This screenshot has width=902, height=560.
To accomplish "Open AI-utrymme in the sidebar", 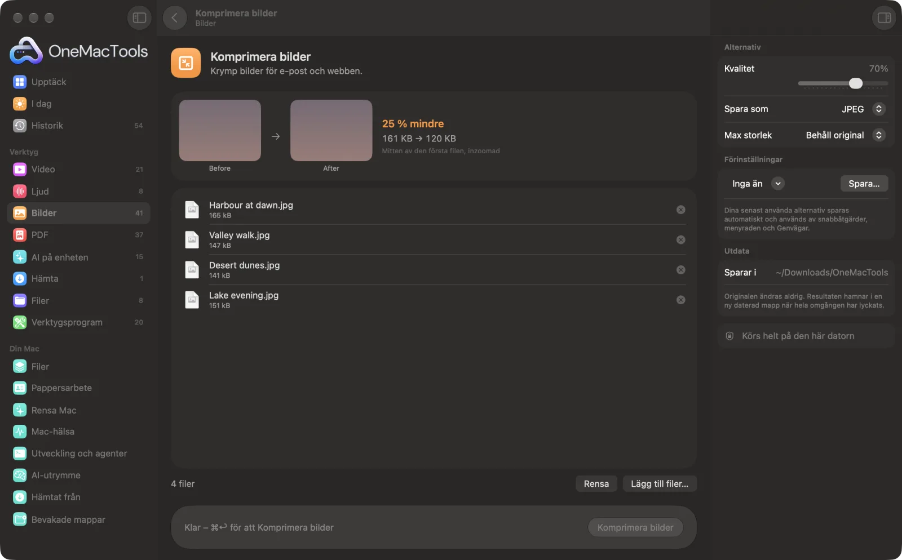I will pos(78,475).
